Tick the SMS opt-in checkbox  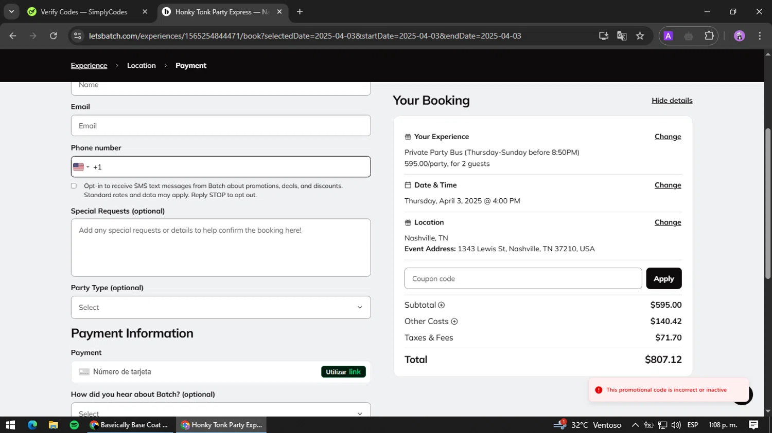[74, 186]
